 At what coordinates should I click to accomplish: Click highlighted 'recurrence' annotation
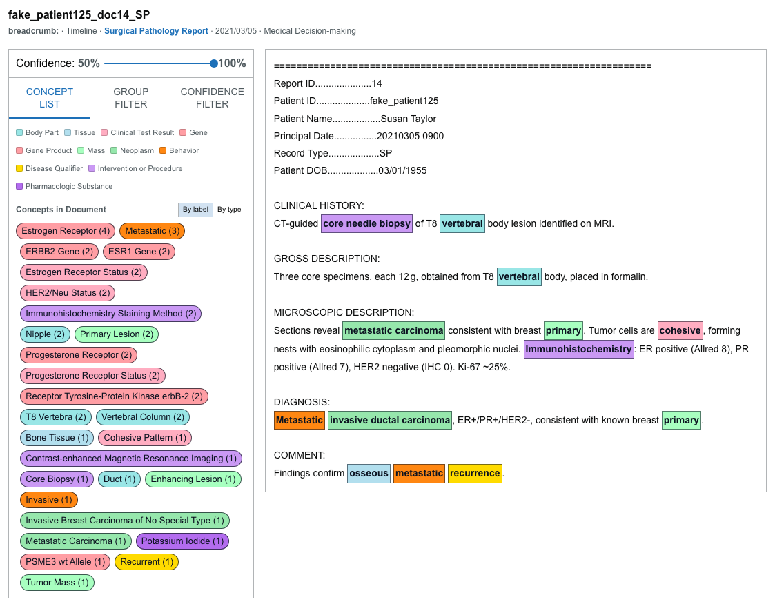point(475,474)
